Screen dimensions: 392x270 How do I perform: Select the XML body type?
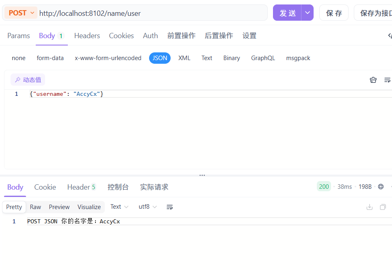[184, 58]
